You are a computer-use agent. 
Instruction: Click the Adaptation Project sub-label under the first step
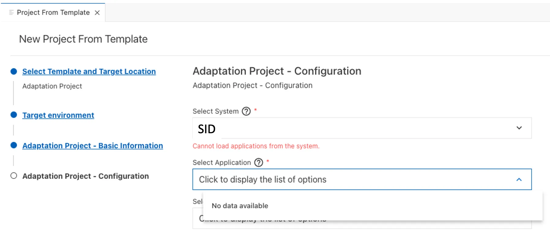(x=52, y=86)
